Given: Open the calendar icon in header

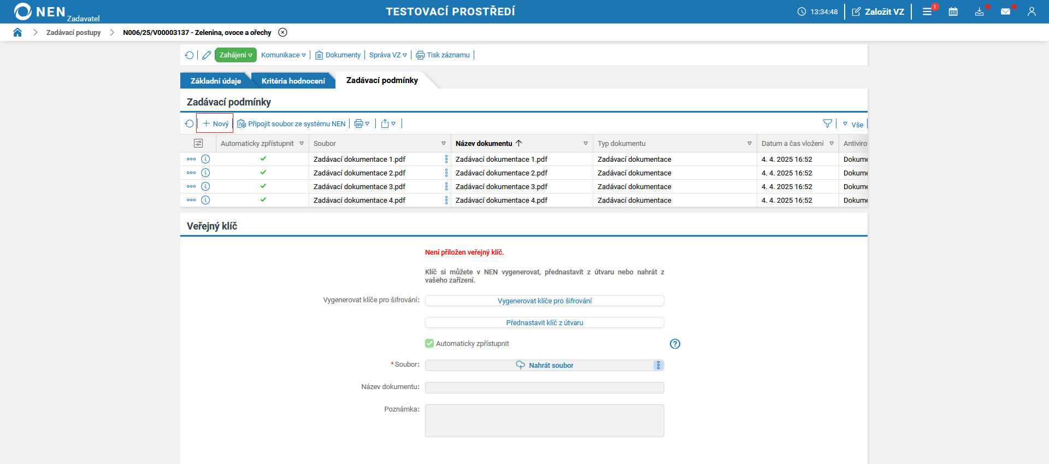Looking at the screenshot, I should pyautogui.click(x=953, y=11).
